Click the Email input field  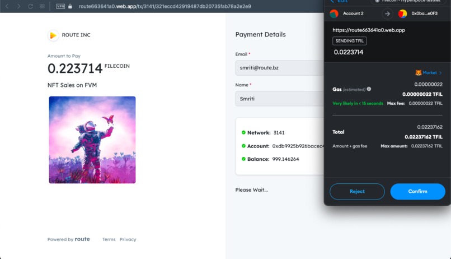pyautogui.click(x=279, y=68)
